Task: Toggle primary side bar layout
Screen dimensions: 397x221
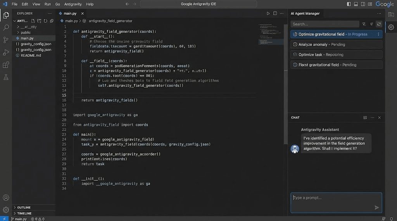Action: point(349,4)
